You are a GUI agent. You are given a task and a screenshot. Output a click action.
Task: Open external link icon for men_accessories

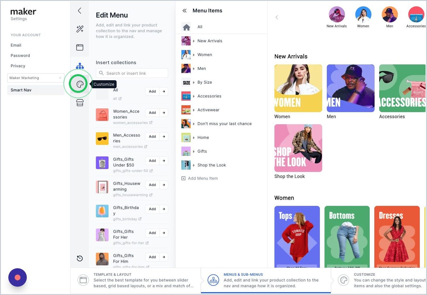[146, 147]
